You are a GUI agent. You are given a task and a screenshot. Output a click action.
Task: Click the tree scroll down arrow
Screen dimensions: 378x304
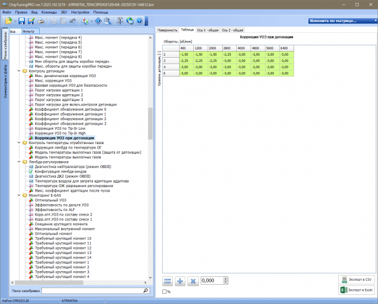tap(150, 278)
